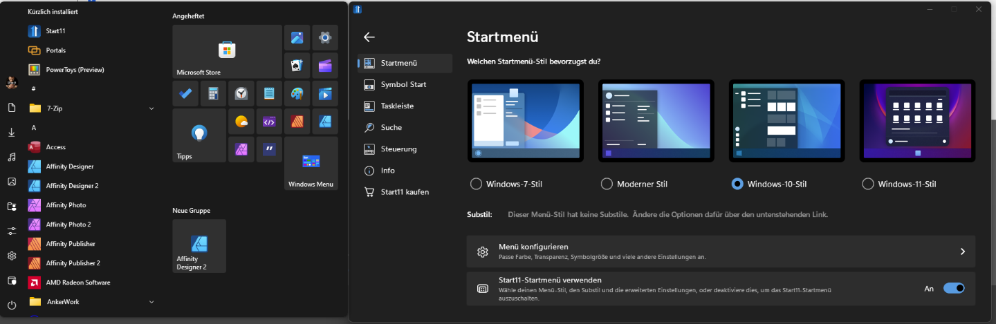Image resolution: width=996 pixels, height=324 pixels.
Task: Launch Affinity Photo 2 from app list
Action: tap(68, 225)
